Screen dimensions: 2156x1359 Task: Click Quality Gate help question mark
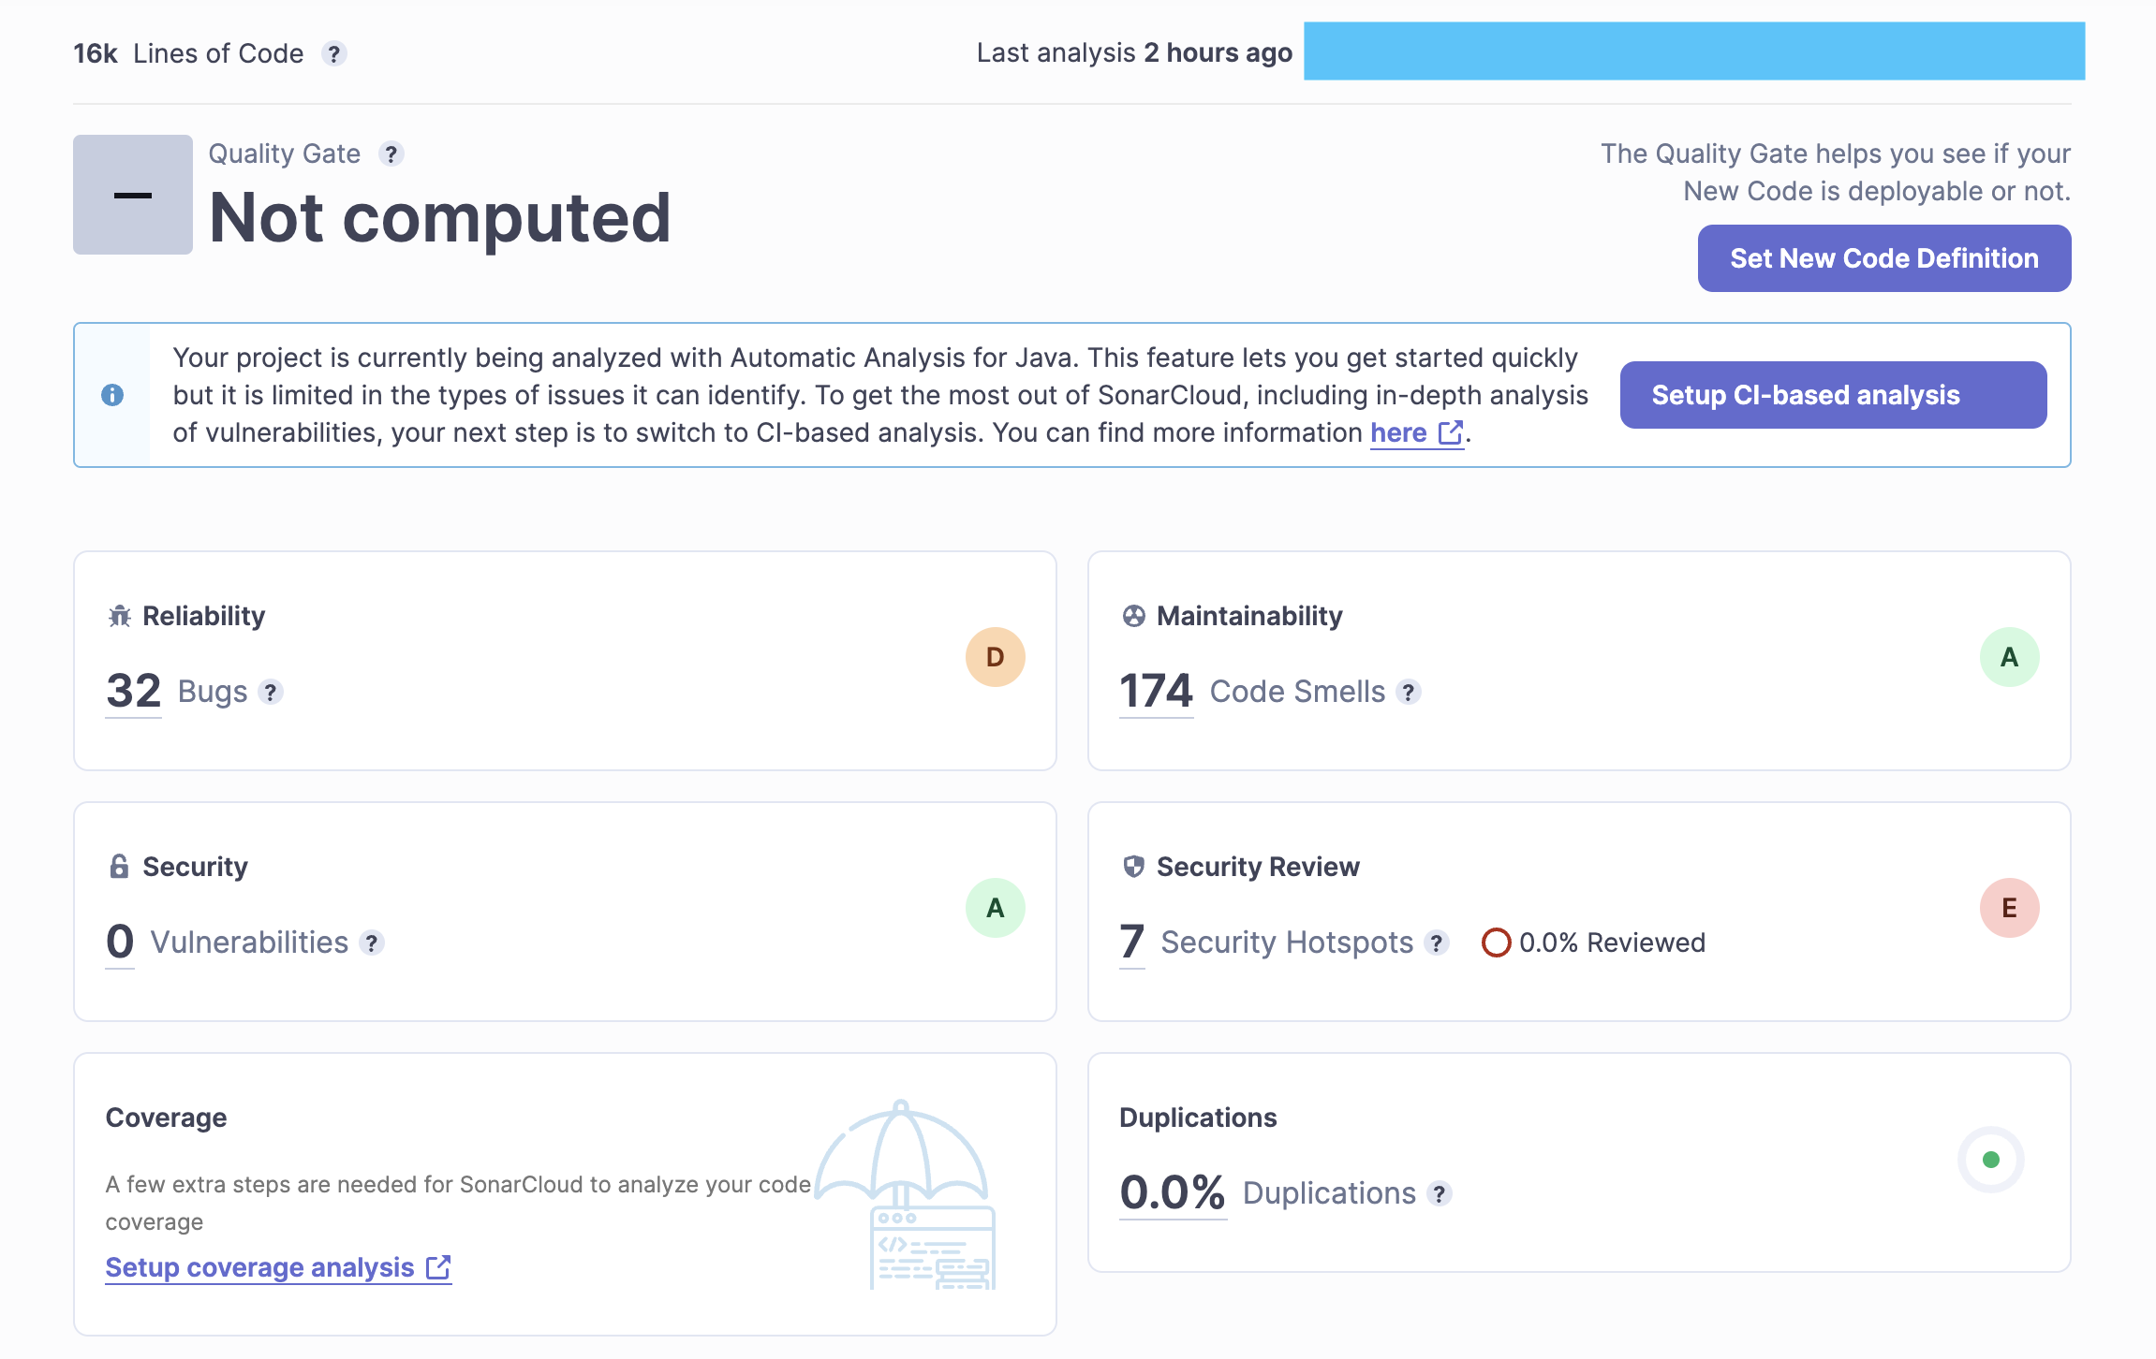(391, 153)
